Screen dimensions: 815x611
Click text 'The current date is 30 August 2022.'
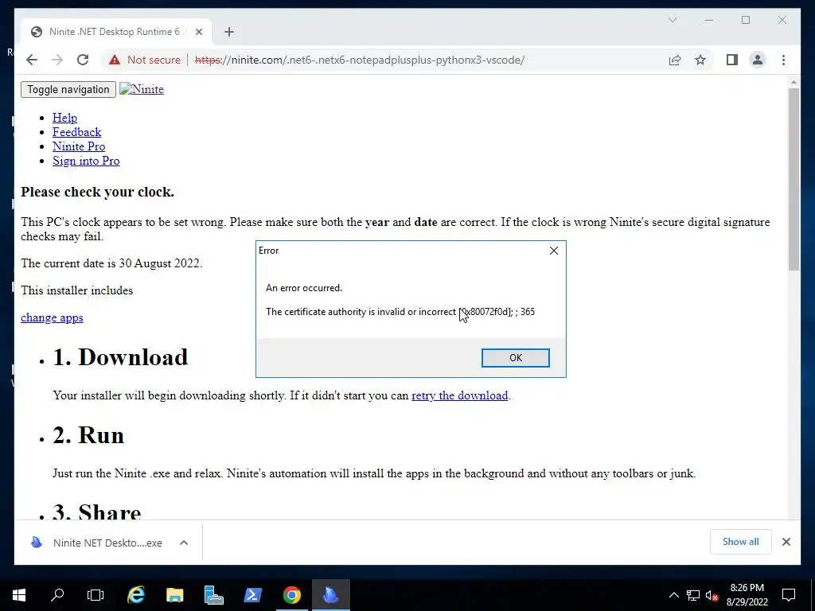[111, 263]
